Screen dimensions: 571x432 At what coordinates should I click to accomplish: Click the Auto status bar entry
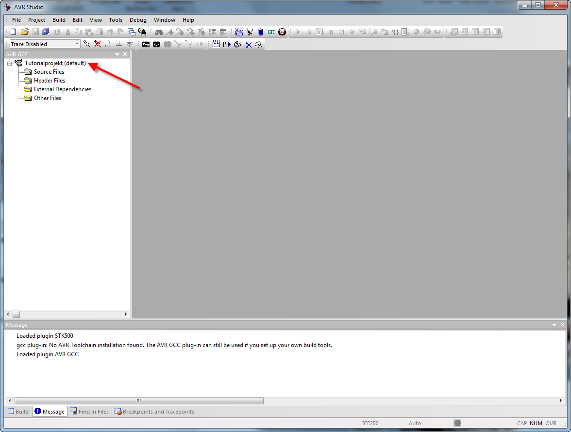[415, 423]
